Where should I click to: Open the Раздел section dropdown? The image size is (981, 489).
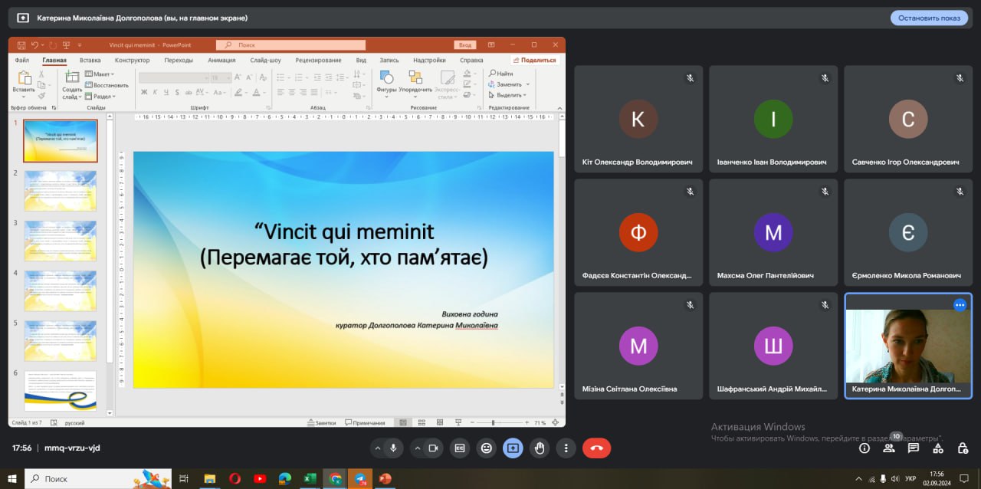pyautogui.click(x=100, y=96)
